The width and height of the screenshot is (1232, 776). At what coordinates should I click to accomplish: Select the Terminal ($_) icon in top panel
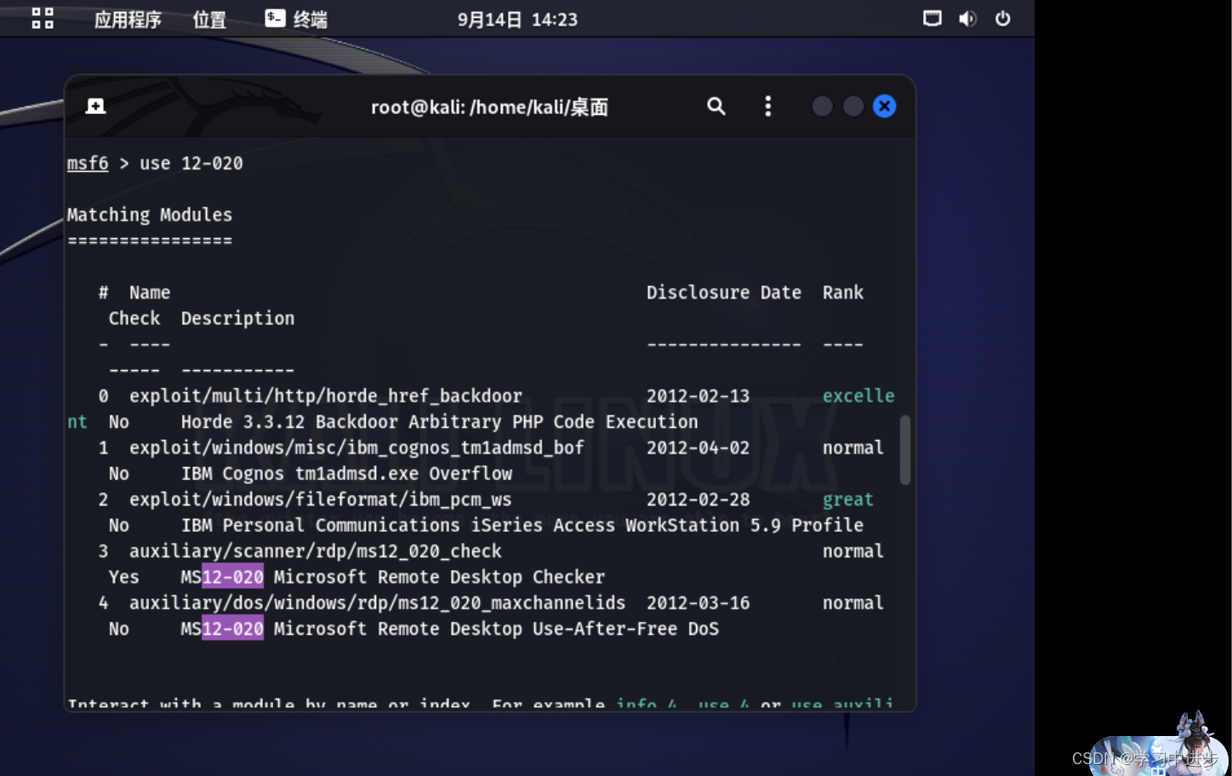click(273, 18)
